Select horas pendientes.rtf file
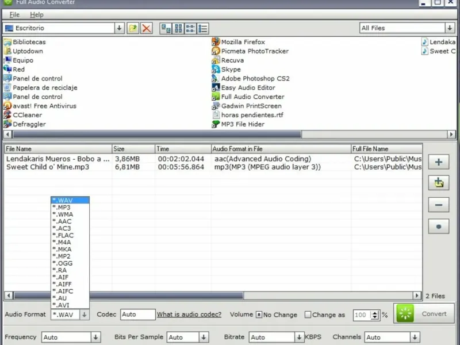Screen dimensions: 460x345 [x=248, y=115]
